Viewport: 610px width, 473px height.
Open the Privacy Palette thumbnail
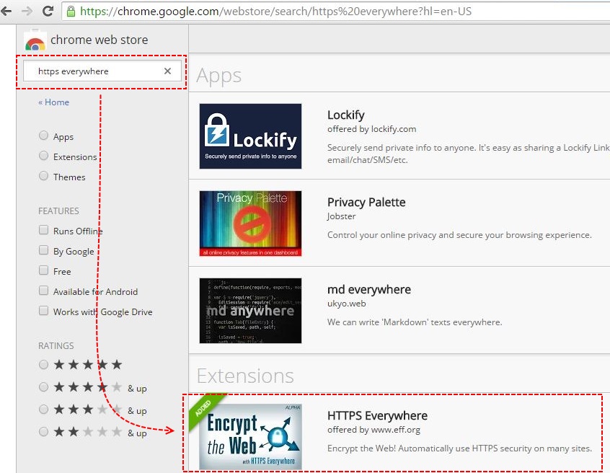(250, 224)
